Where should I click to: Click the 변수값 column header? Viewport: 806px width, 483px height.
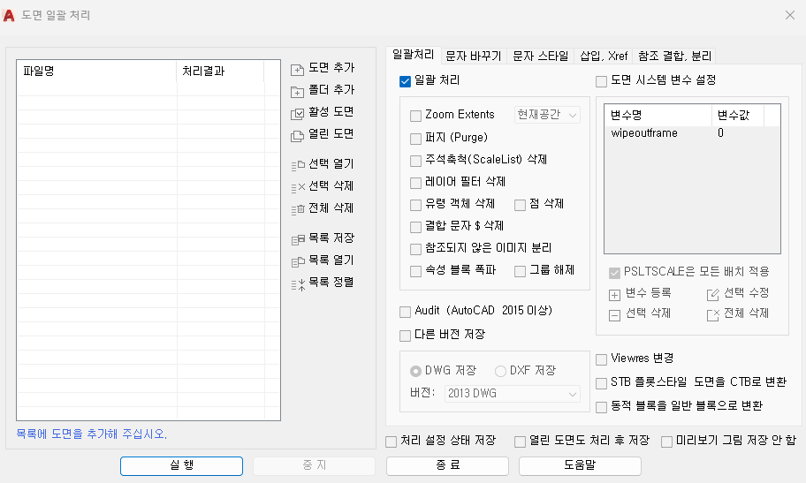[x=739, y=115]
